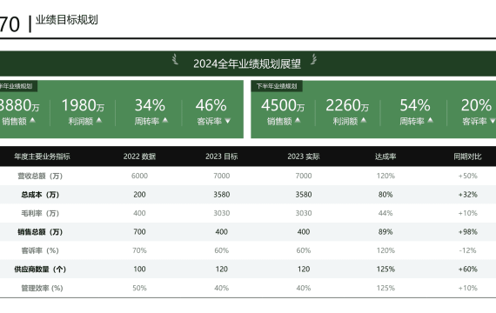Click the 供应商数量（个）row label
Viewport: 496px width, 313px height.
tap(40, 269)
